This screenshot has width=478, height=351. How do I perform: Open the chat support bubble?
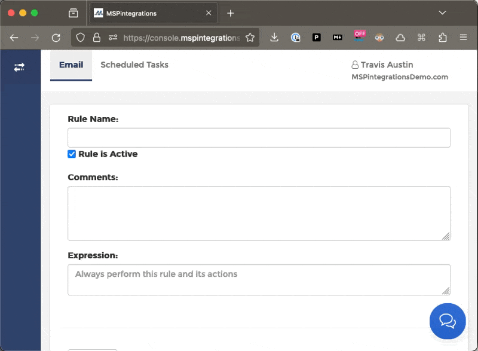click(x=448, y=321)
